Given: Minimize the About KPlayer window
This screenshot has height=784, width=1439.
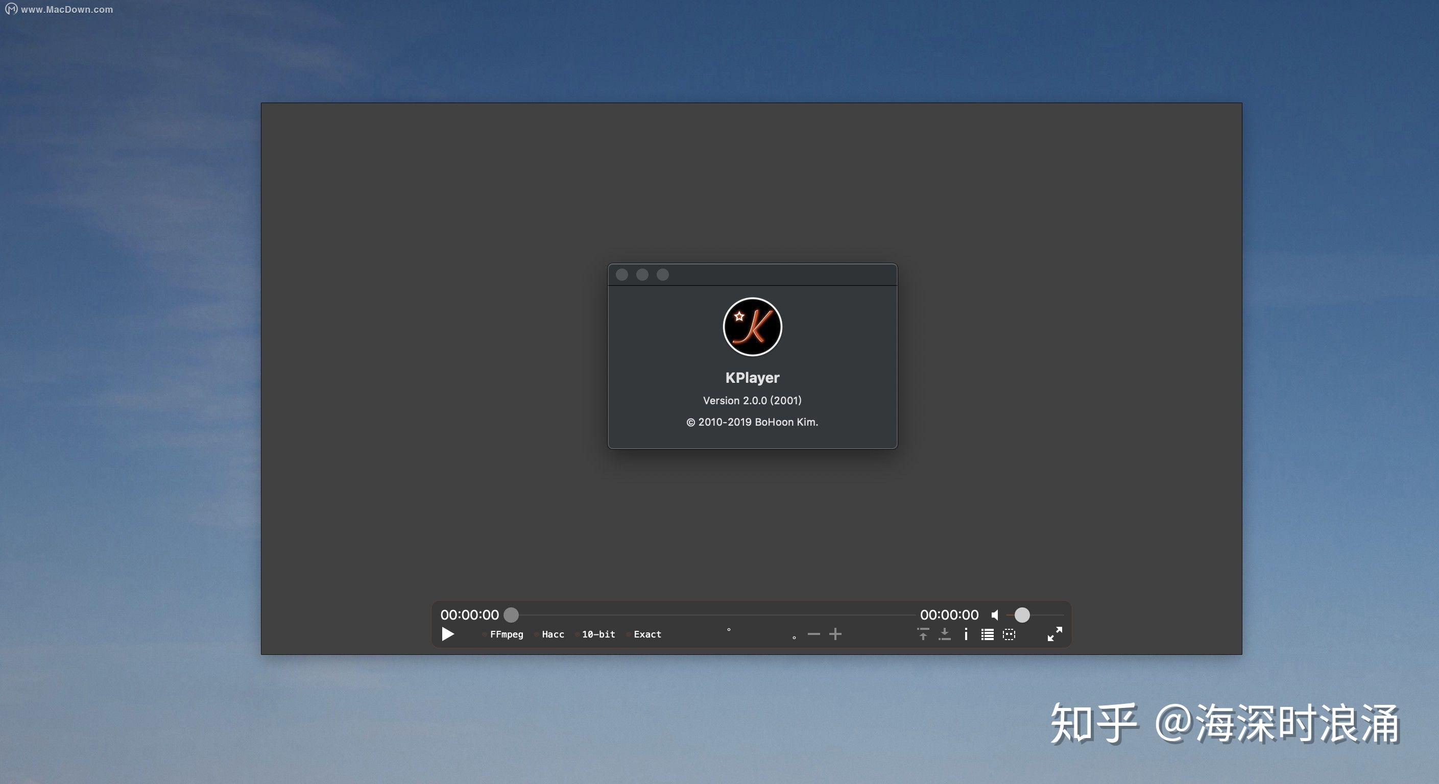Looking at the screenshot, I should coord(642,274).
